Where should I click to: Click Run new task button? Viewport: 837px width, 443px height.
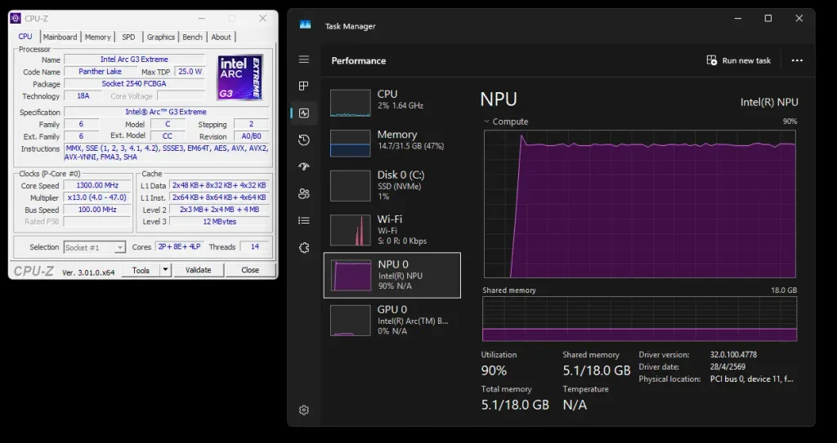739,60
